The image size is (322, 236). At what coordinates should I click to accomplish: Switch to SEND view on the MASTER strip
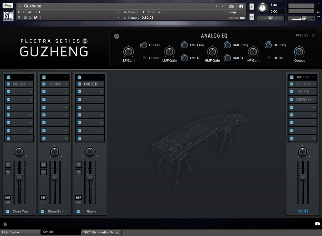[306, 77]
